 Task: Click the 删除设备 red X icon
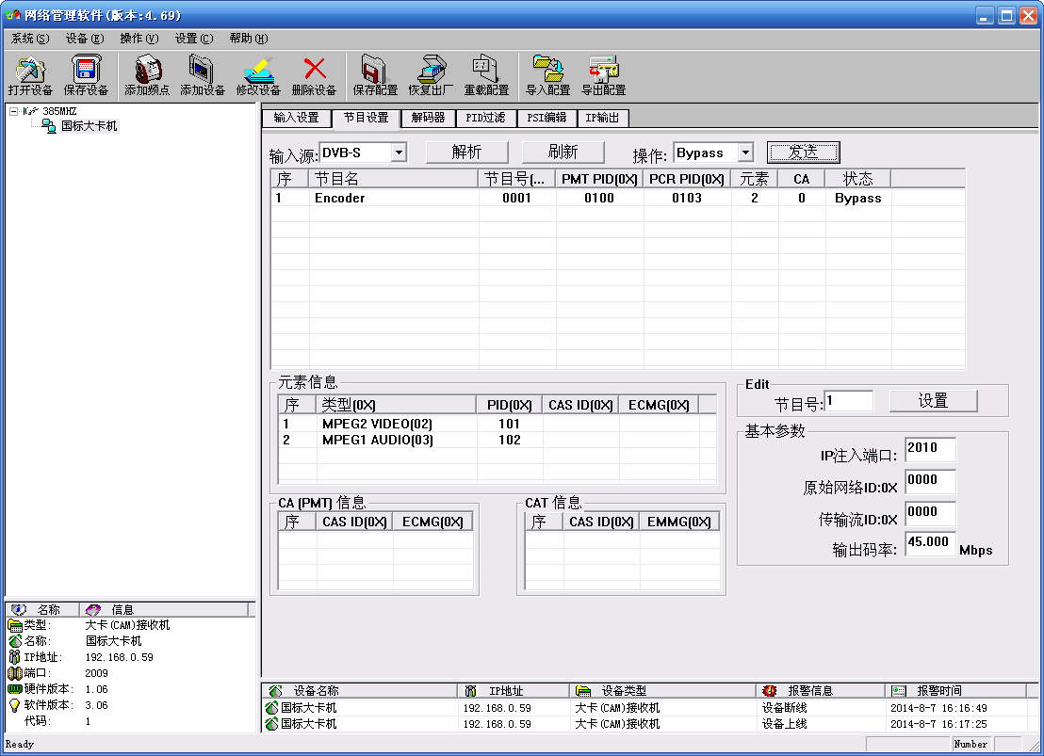[x=315, y=70]
